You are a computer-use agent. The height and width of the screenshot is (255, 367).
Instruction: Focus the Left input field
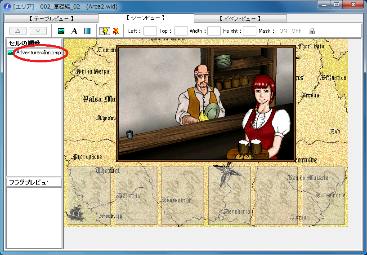150,31
